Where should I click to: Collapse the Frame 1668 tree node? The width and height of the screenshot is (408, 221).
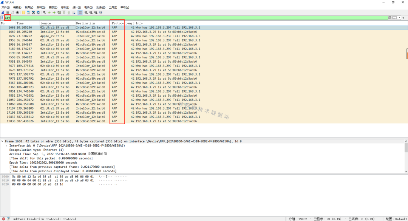2,141
